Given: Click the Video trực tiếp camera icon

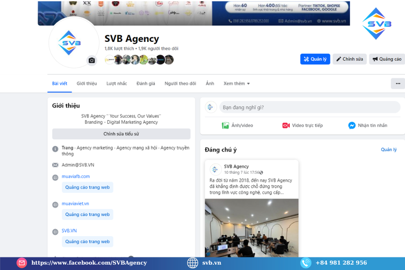Looking at the screenshot, I should point(286,126).
